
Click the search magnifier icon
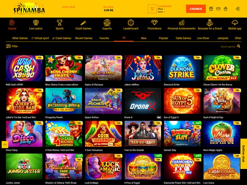239,46
